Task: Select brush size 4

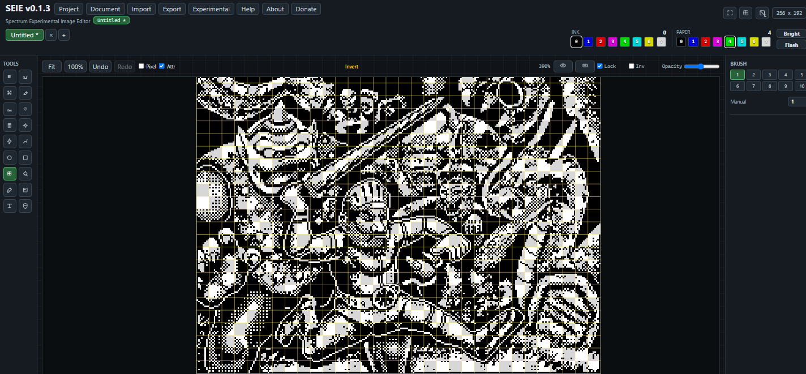Action: 785,74
